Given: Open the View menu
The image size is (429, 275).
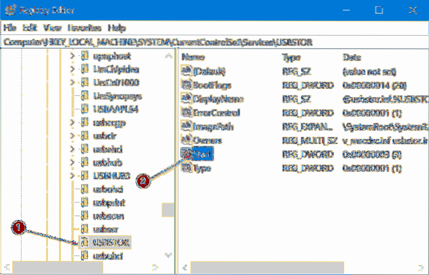Looking at the screenshot, I should (52, 28).
